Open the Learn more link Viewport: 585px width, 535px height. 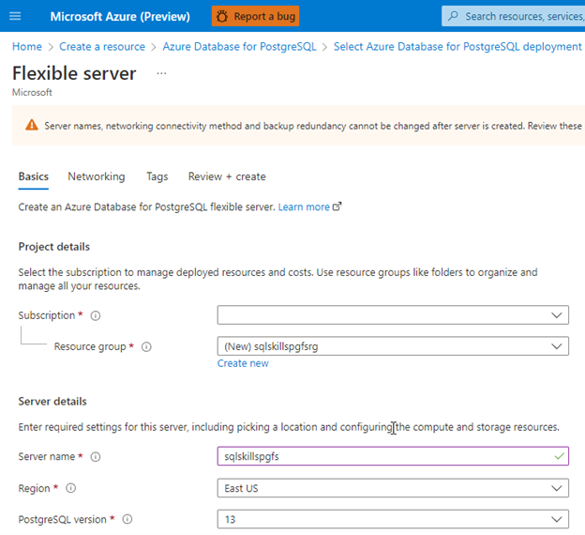pyautogui.click(x=304, y=207)
